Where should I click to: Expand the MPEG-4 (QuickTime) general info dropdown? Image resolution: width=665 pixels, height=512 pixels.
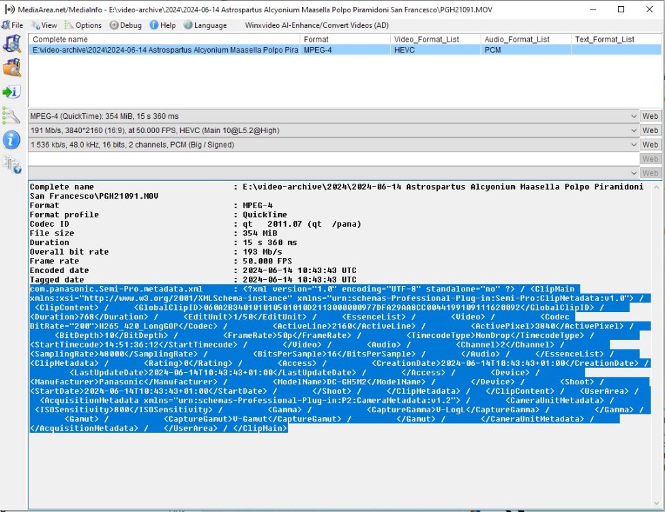634,116
